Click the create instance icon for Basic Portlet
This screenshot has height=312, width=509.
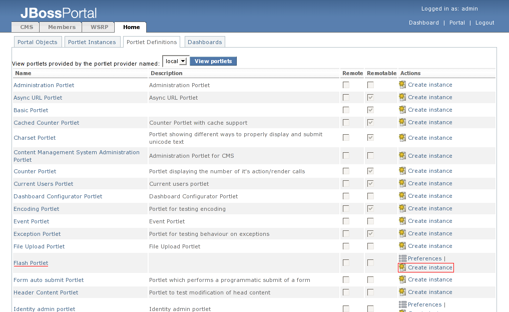(x=402, y=110)
